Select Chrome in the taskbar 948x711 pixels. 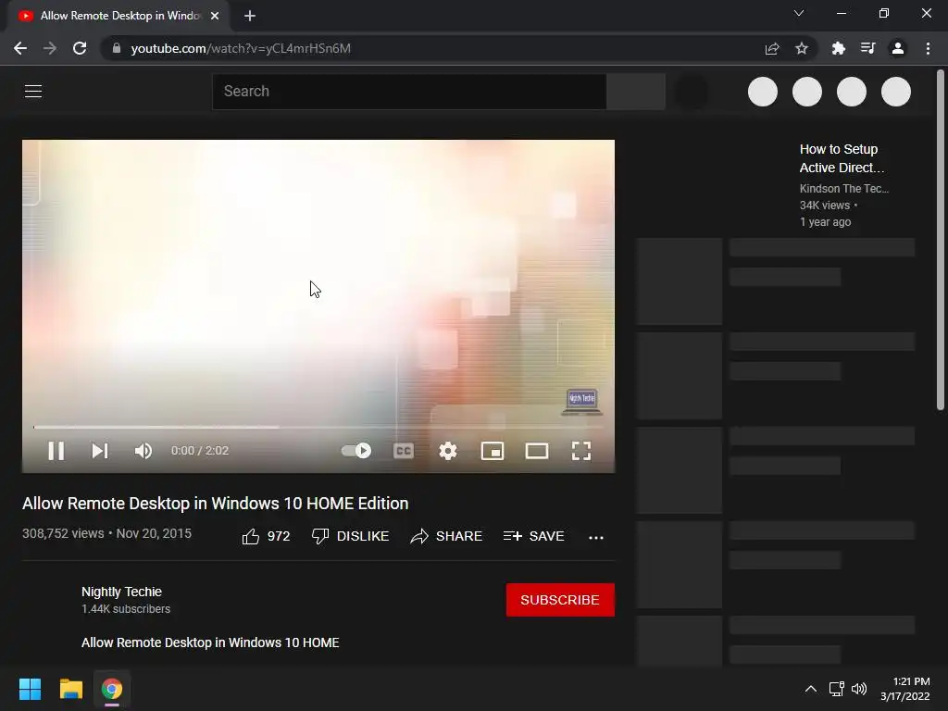point(112,689)
